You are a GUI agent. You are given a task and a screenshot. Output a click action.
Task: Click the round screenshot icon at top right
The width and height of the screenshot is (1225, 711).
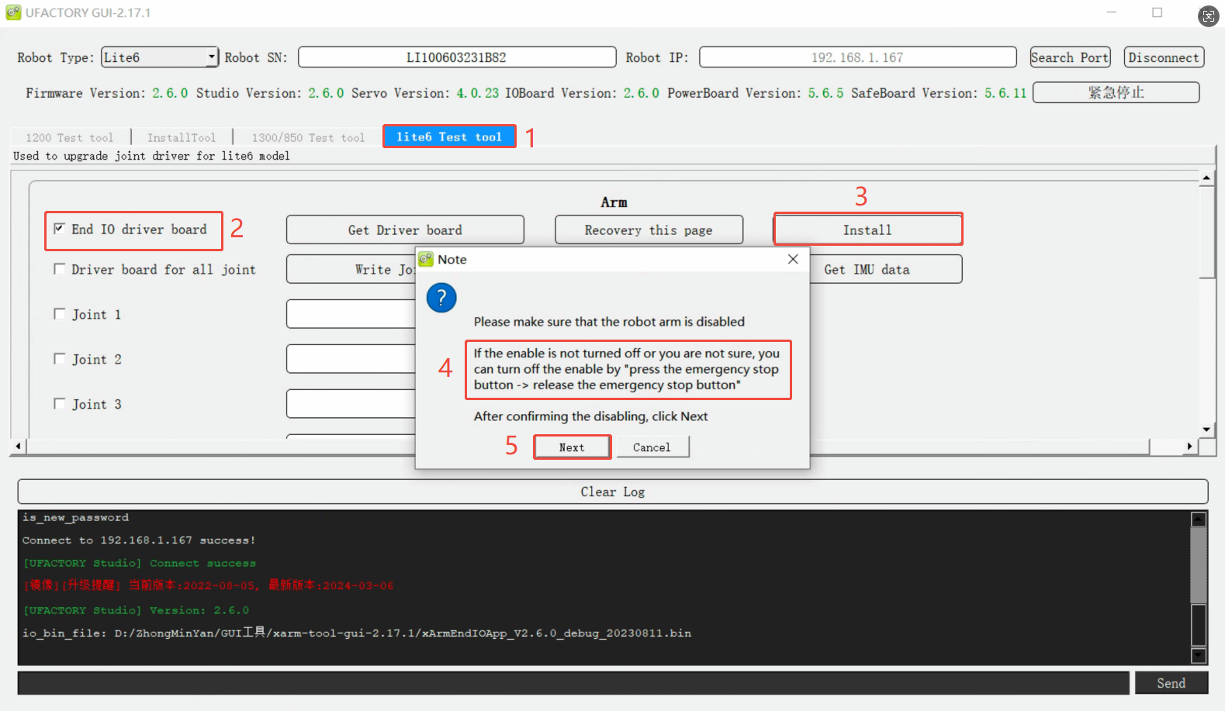1209,16
